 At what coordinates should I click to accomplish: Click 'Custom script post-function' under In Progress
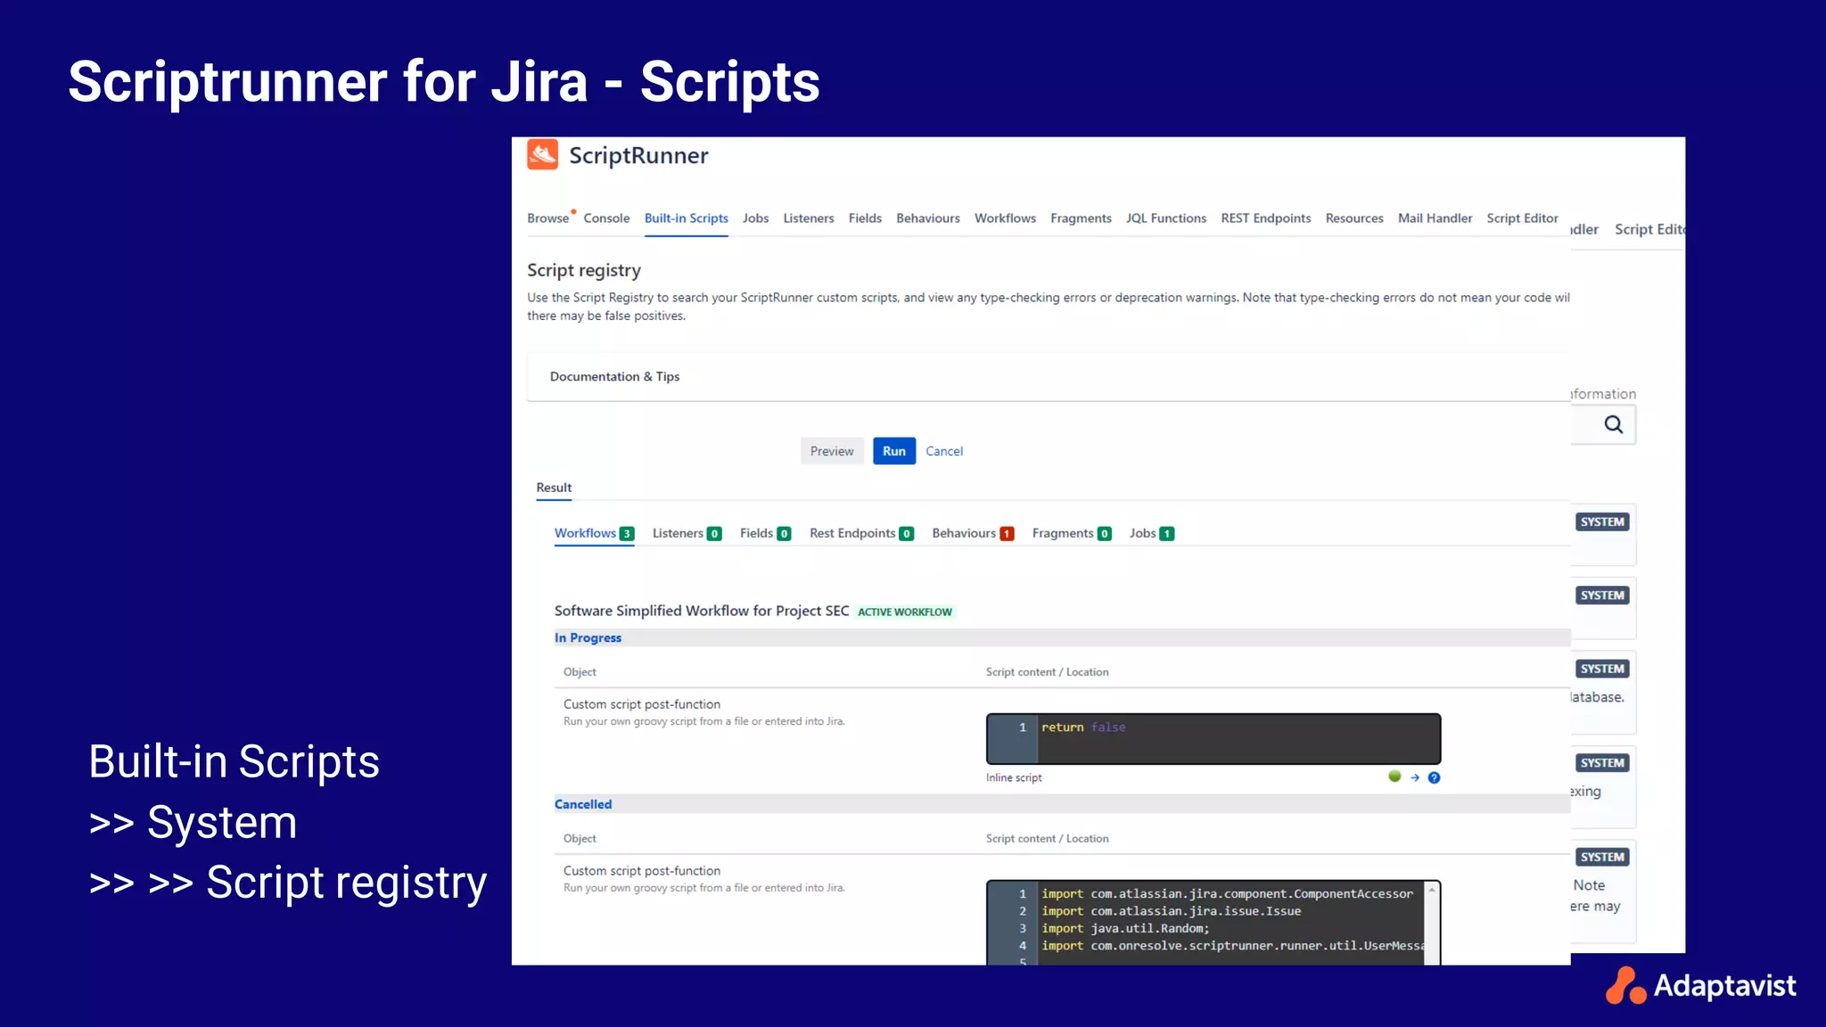(x=642, y=704)
